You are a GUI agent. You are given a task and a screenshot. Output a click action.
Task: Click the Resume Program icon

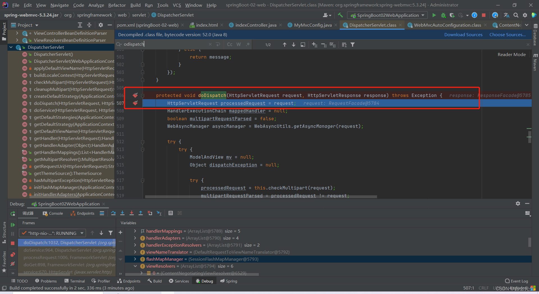13,225
